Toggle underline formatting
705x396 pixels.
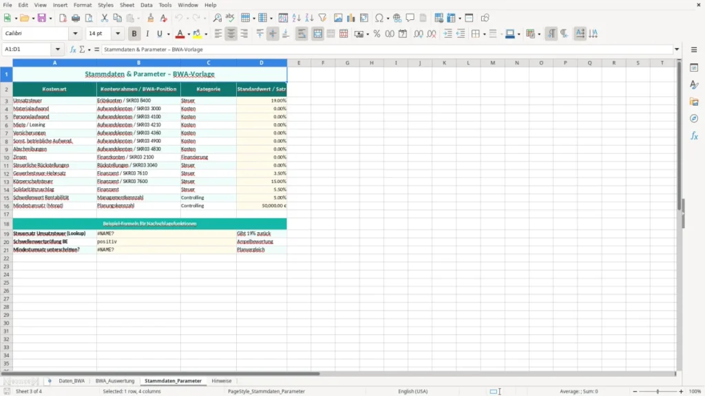159,34
